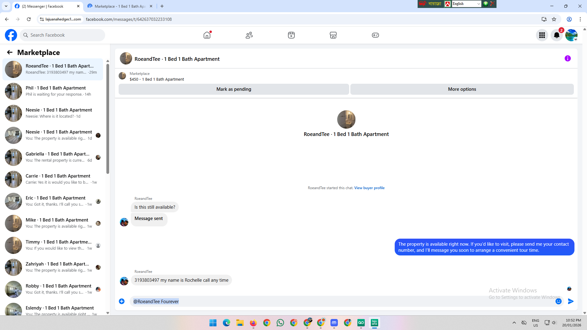
Task: Open the $450 - 1 Bed 1 Bath Apartment listing
Action: point(157,79)
